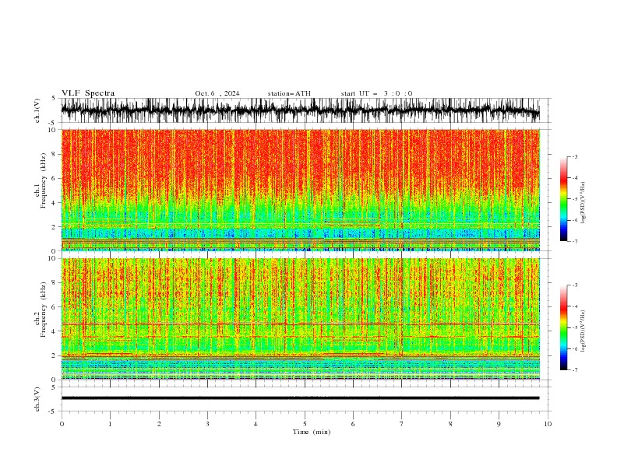617x476 pixels.
Task: Click the time axis tick '10'
Action: click(x=548, y=424)
